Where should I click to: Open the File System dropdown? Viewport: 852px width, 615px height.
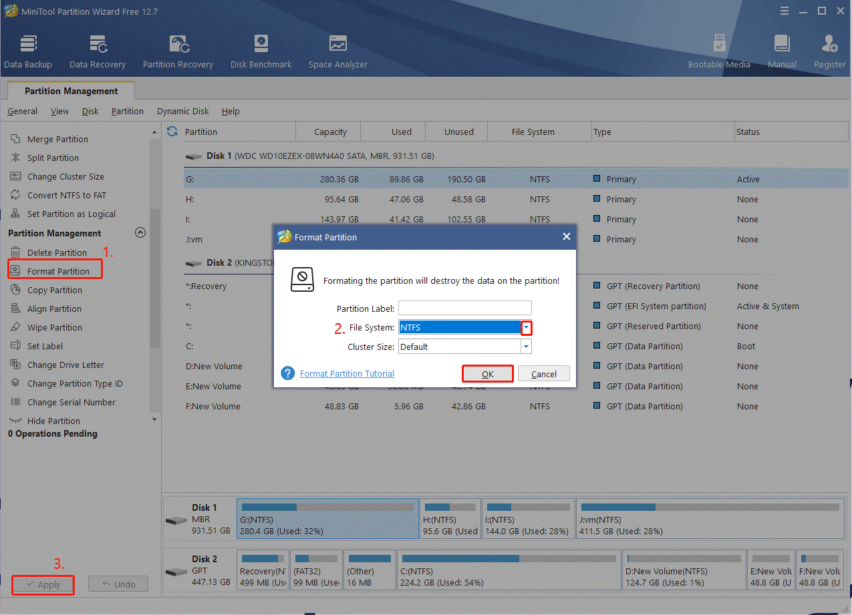coord(527,327)
